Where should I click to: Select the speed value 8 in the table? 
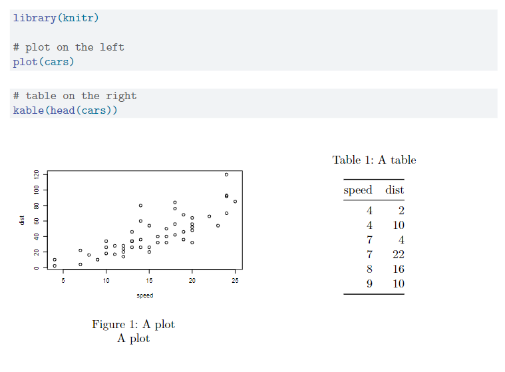369,269
